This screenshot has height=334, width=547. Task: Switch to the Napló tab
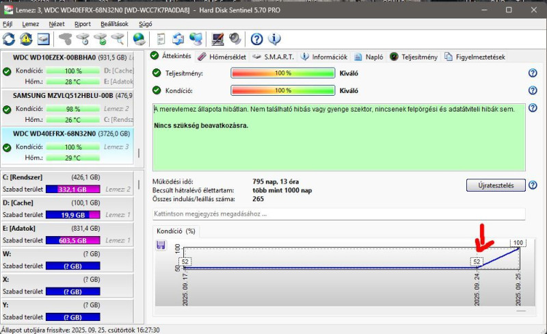(369, 57)
